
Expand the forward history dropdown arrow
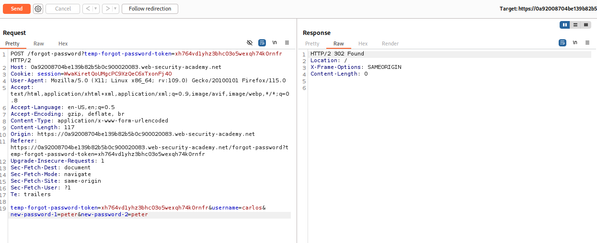pos(115,9)
